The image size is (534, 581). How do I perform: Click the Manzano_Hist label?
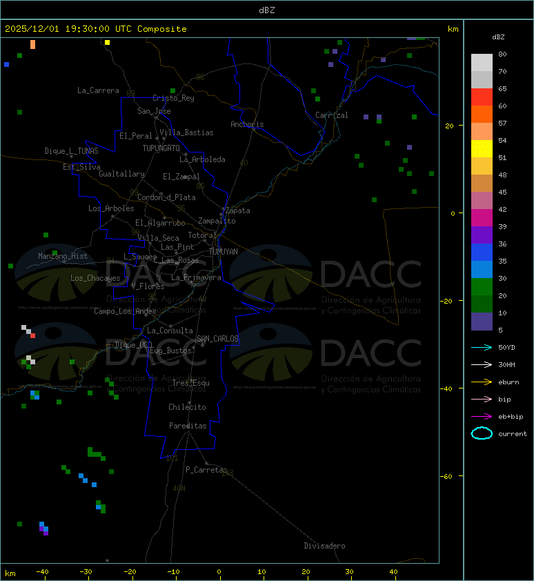pos(63,256)
